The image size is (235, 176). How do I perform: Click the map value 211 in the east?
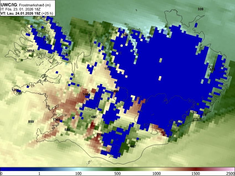click(x=211, y=67)
